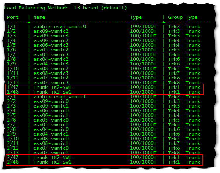Select the zabbix-esxi-vmnic1 name entry

(x=59, y=97)
